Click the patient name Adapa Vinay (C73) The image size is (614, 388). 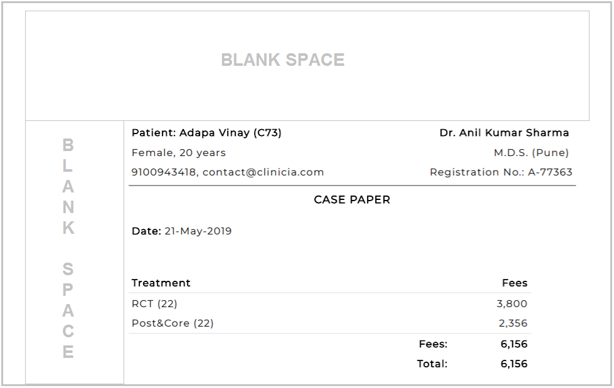point(230,133)
